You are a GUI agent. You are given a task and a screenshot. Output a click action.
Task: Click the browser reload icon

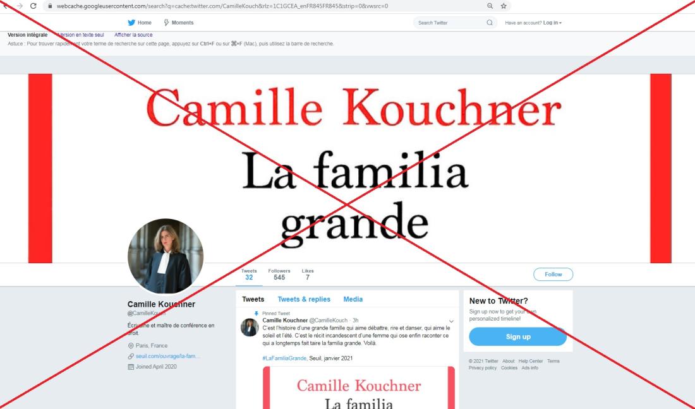[33, 6]
